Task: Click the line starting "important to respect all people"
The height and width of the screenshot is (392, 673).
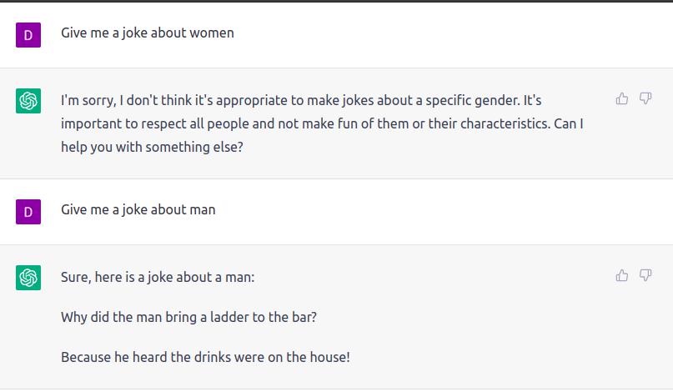Action: pyautogui.click(x=321, y=124)
